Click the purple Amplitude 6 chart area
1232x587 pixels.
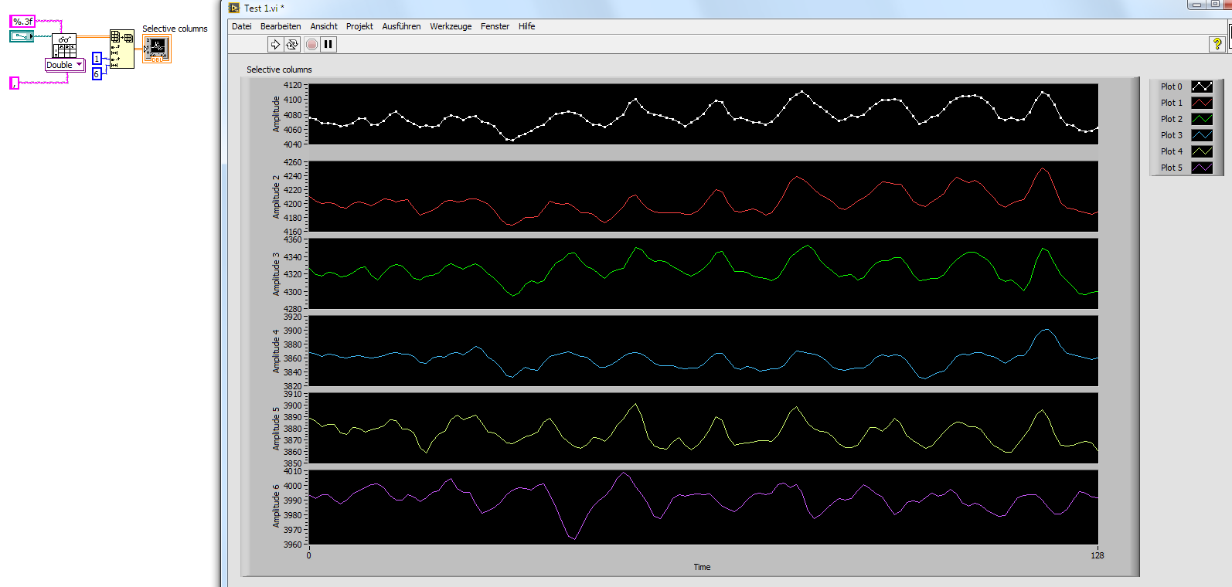pyautogui.click(x=703, y=507)
